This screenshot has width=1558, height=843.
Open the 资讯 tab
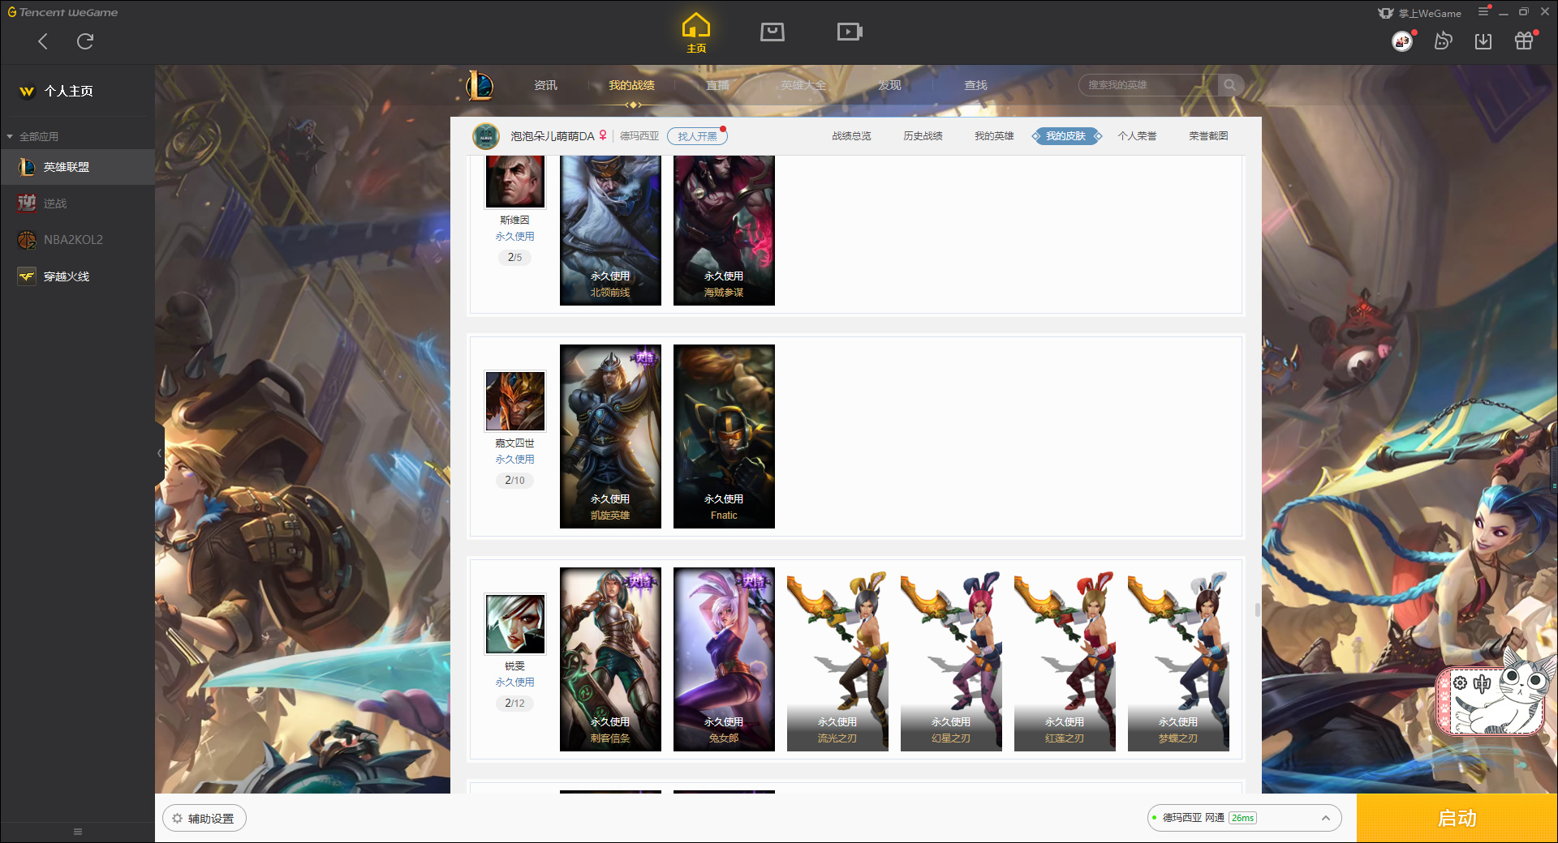pyautogui.click(x=545, y=85)
